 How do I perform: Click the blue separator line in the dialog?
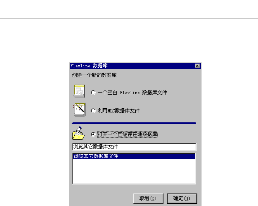click(134, 123)
